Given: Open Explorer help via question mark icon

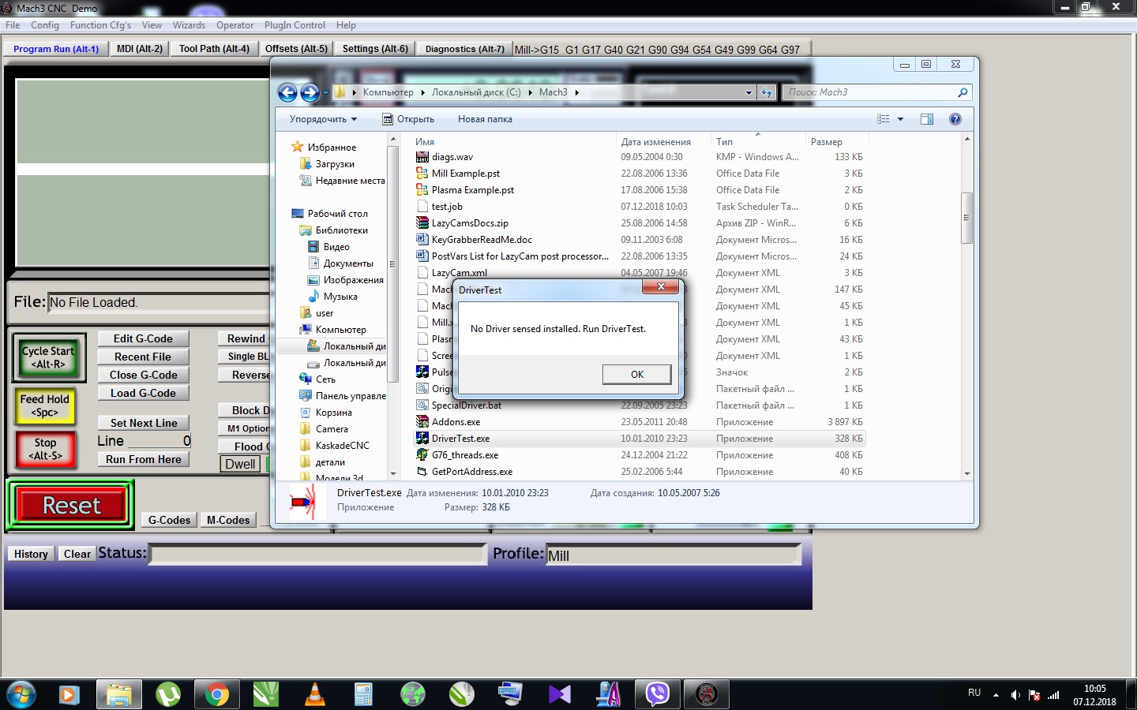Looking at the screenshot, I should pyautogui.click(x=955, y=119).
